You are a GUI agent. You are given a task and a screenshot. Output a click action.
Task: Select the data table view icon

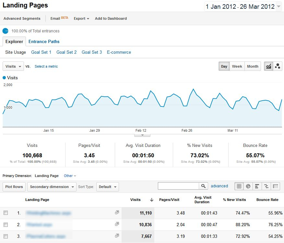pyautogui.click(x=239, y=186)
